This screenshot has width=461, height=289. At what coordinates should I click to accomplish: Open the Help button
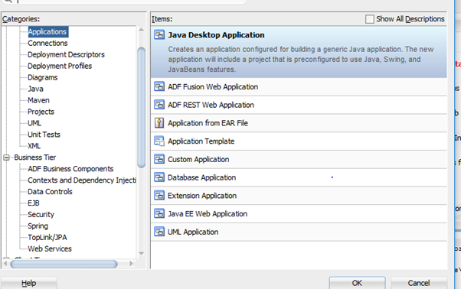pos(29,283)
